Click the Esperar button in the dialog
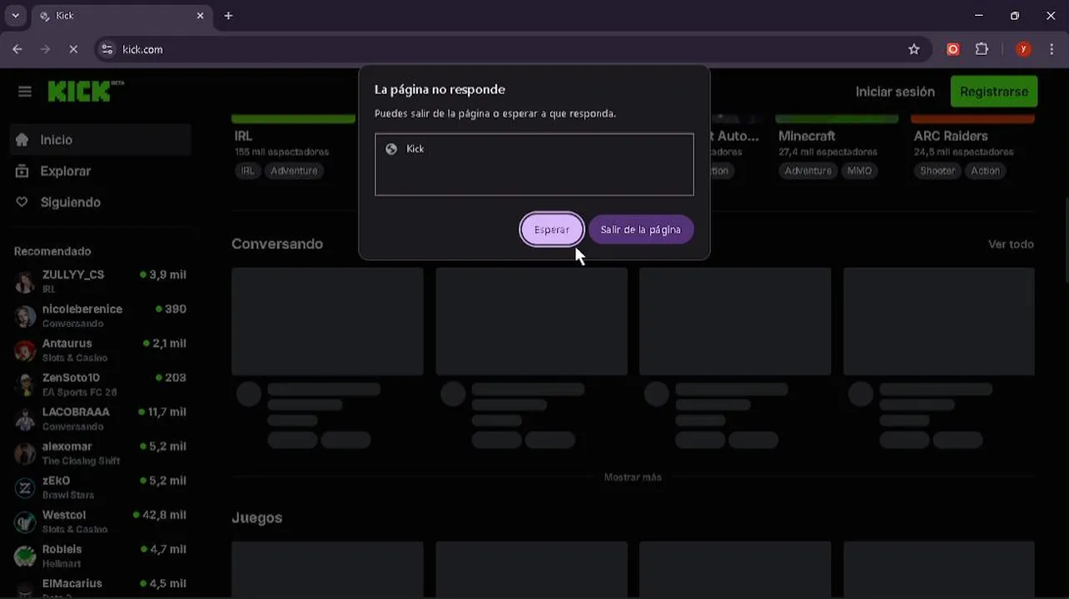 click(x=551, y=230)
